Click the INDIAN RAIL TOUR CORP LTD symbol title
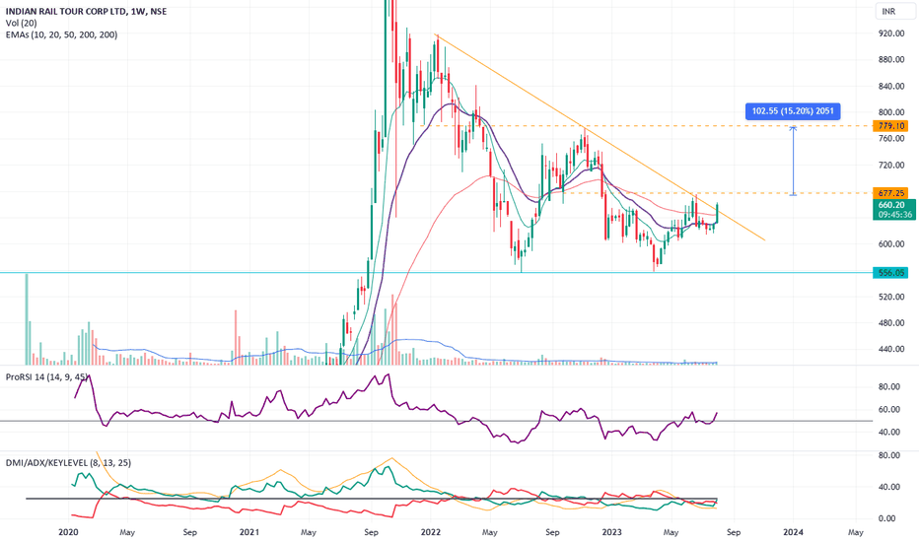The height and width of the screenshot is (542, 919). tap(86, 11)
